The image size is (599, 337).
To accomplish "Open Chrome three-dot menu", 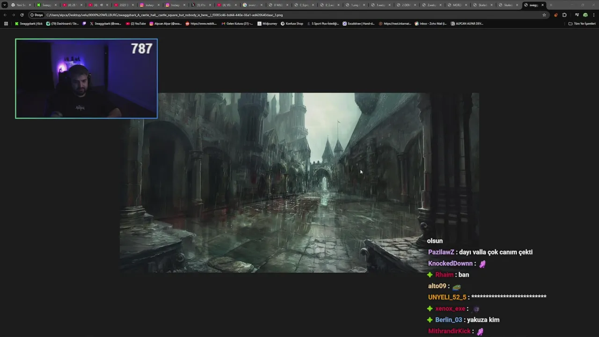I will pyautogui.click(x=593, y=15).
